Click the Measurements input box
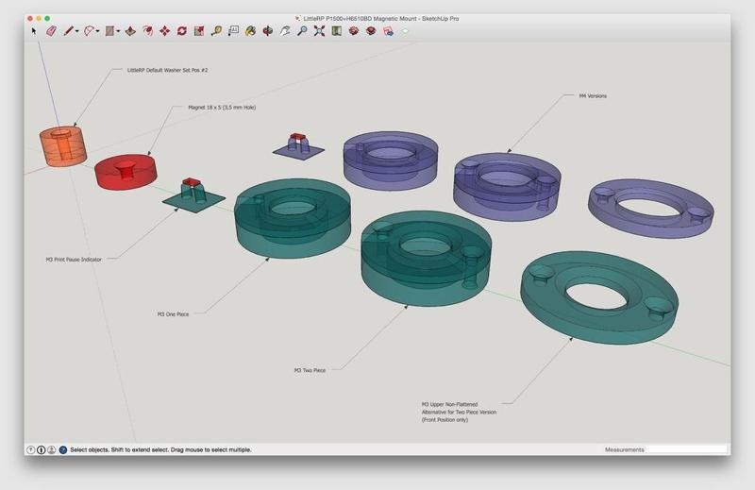 686,449
